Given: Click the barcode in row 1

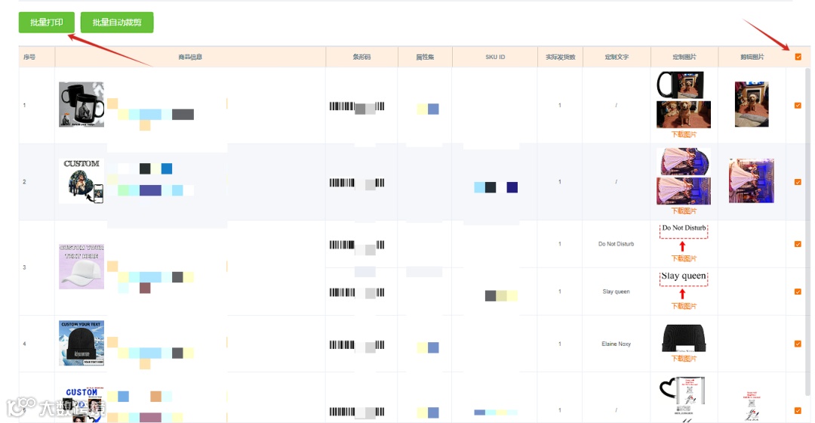Looking at the screenshot, I should pos(357,107).
